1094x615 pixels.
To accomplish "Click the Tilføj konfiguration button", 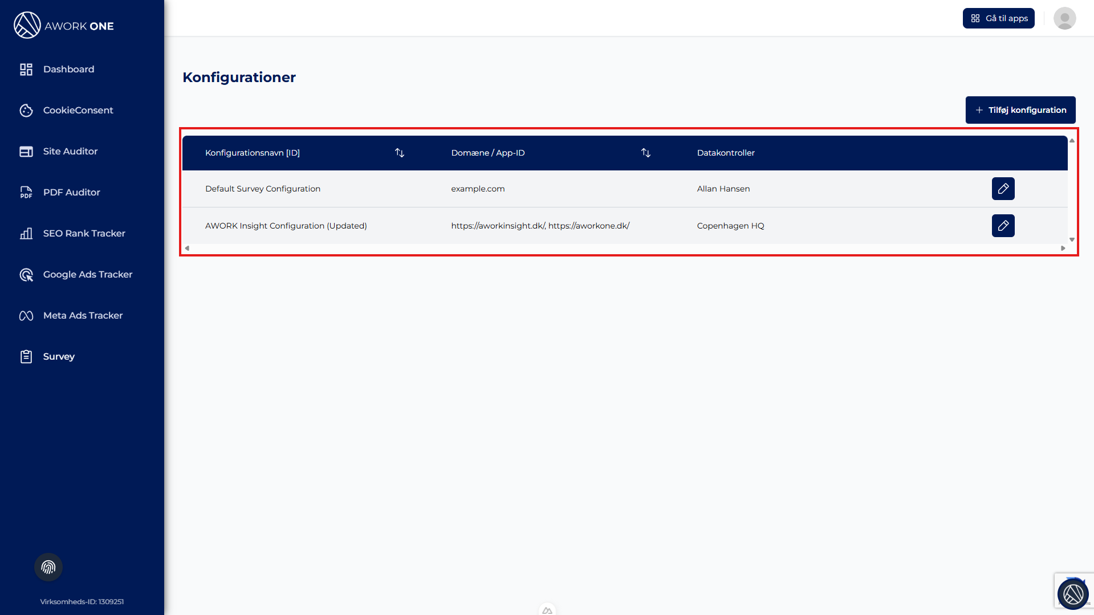I will coord(1020,110).
